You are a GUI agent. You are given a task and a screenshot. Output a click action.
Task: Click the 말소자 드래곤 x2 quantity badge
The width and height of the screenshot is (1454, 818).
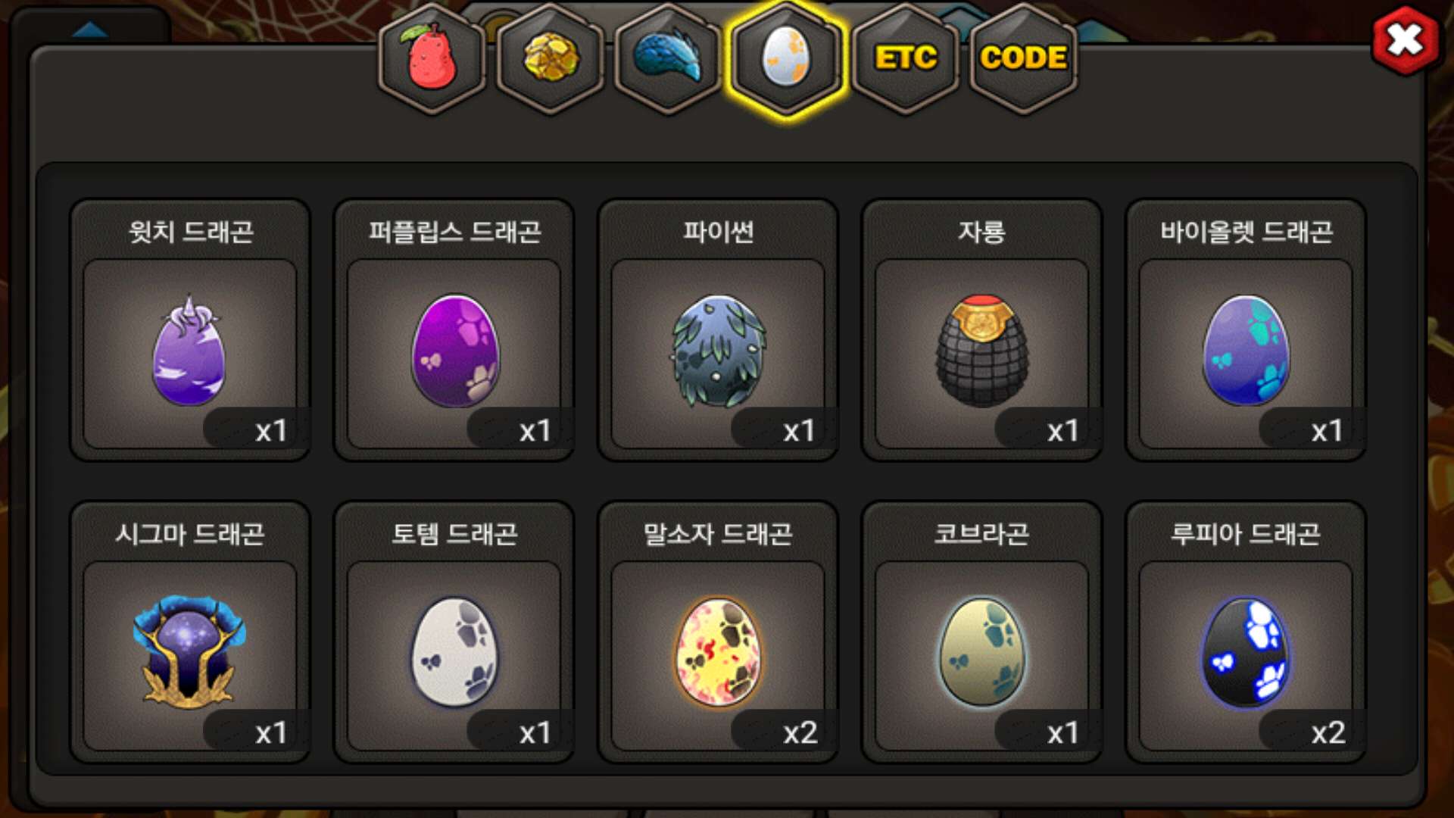[783, 732]
